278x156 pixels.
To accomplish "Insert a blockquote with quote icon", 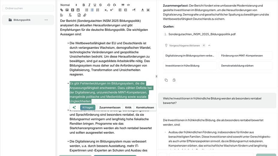I will pyautogui.click(x=123, y=5).
